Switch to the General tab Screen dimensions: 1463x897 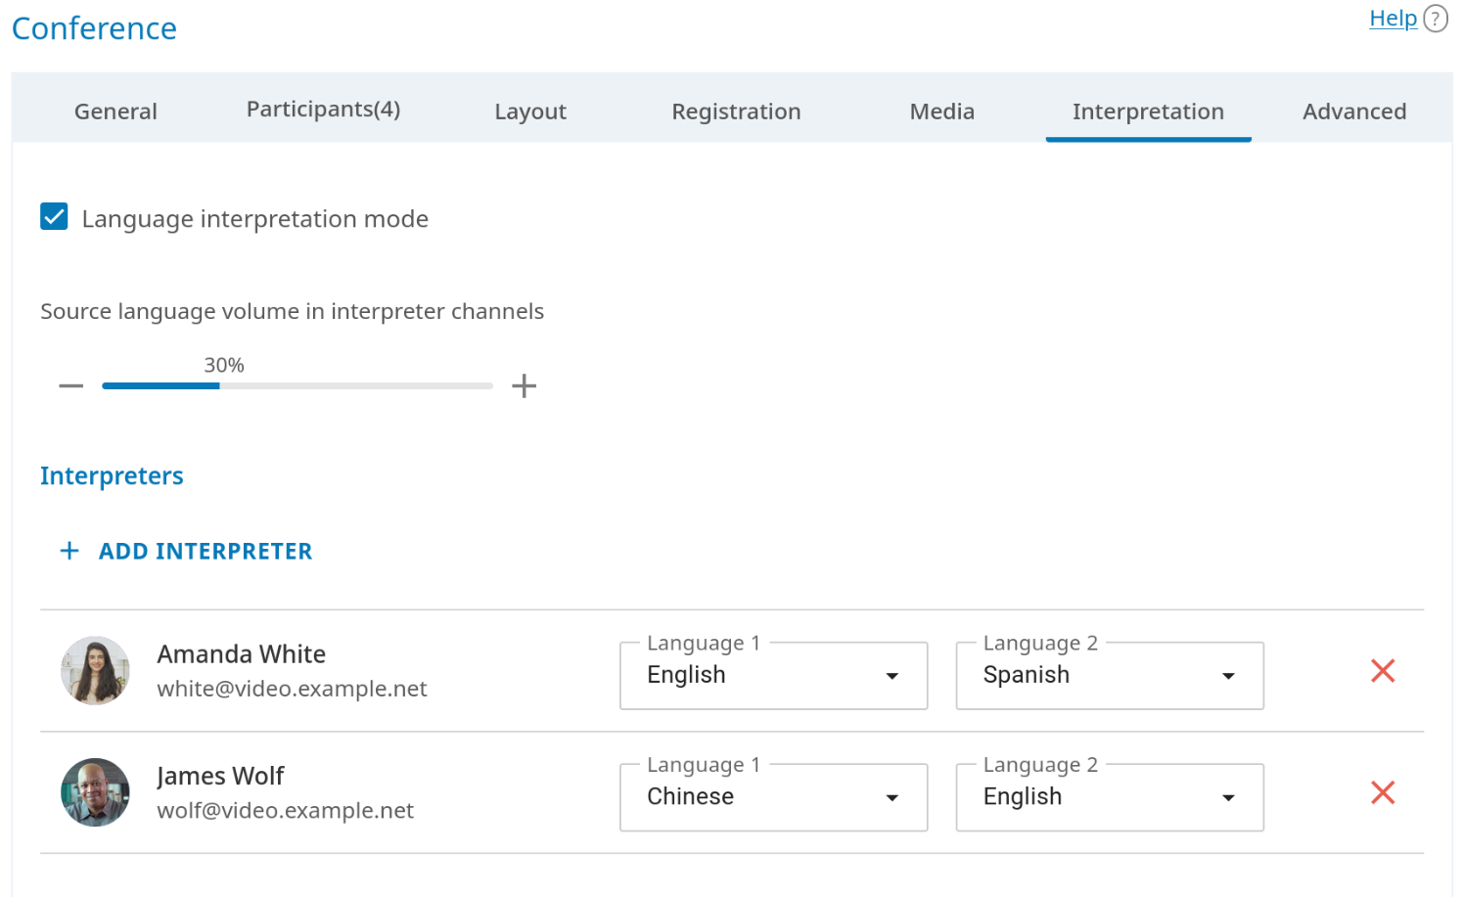coord(115,112)
